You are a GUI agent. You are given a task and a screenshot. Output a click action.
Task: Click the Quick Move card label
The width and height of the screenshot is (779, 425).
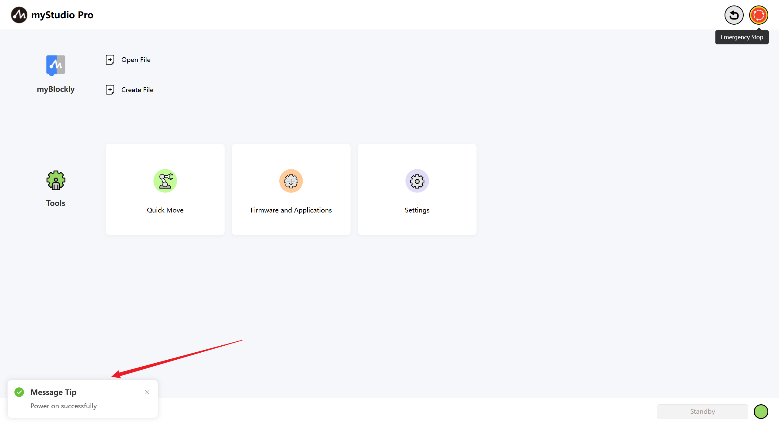165,210
